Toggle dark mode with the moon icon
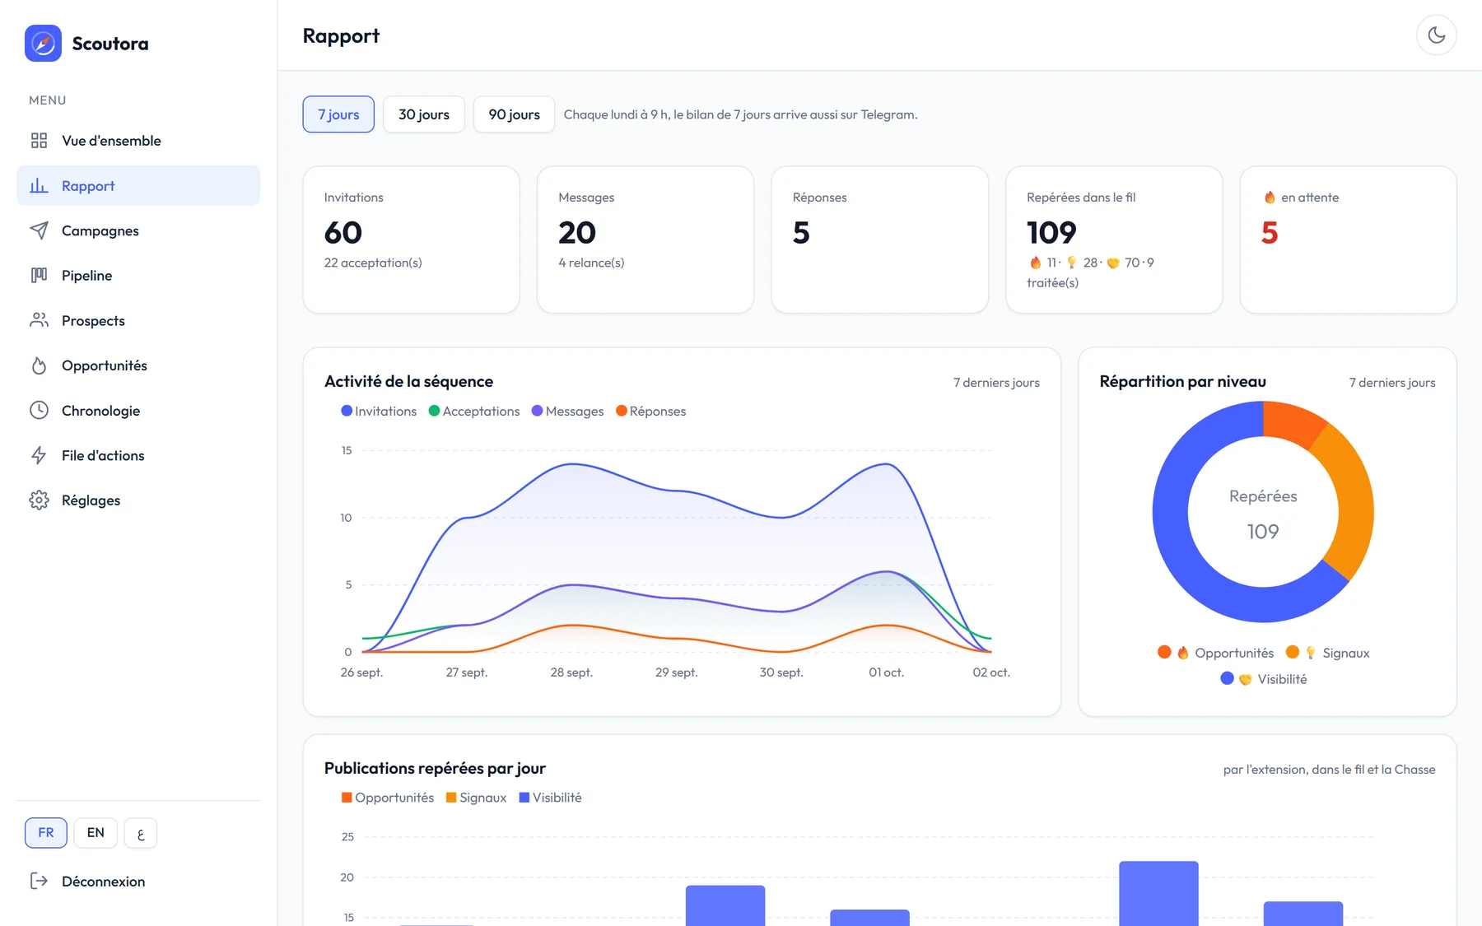This screenshot has height=926, width=1482. [1436, 35]
